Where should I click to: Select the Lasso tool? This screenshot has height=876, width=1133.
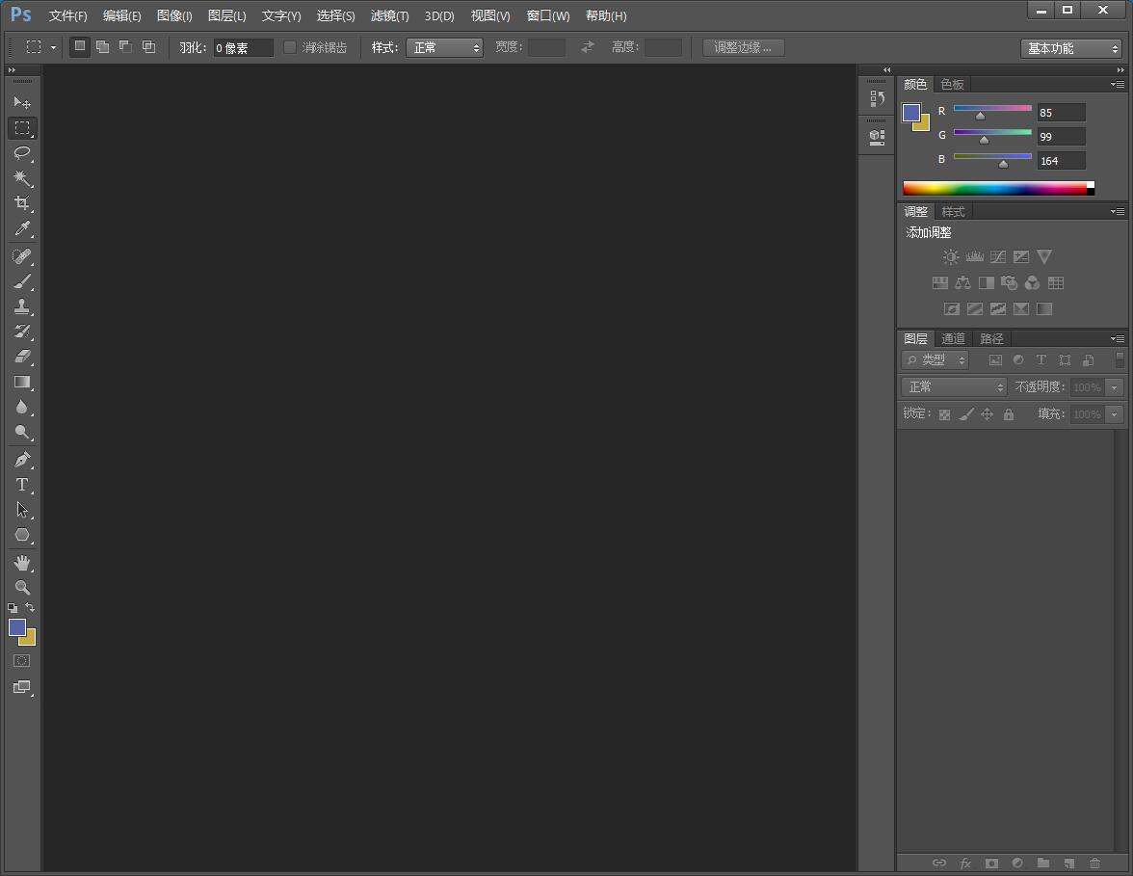(x=22, y=153)
